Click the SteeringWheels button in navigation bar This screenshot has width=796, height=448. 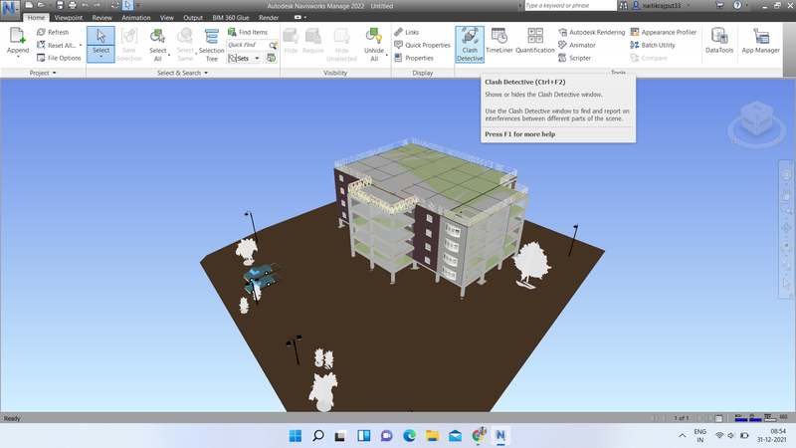point(786,174)
